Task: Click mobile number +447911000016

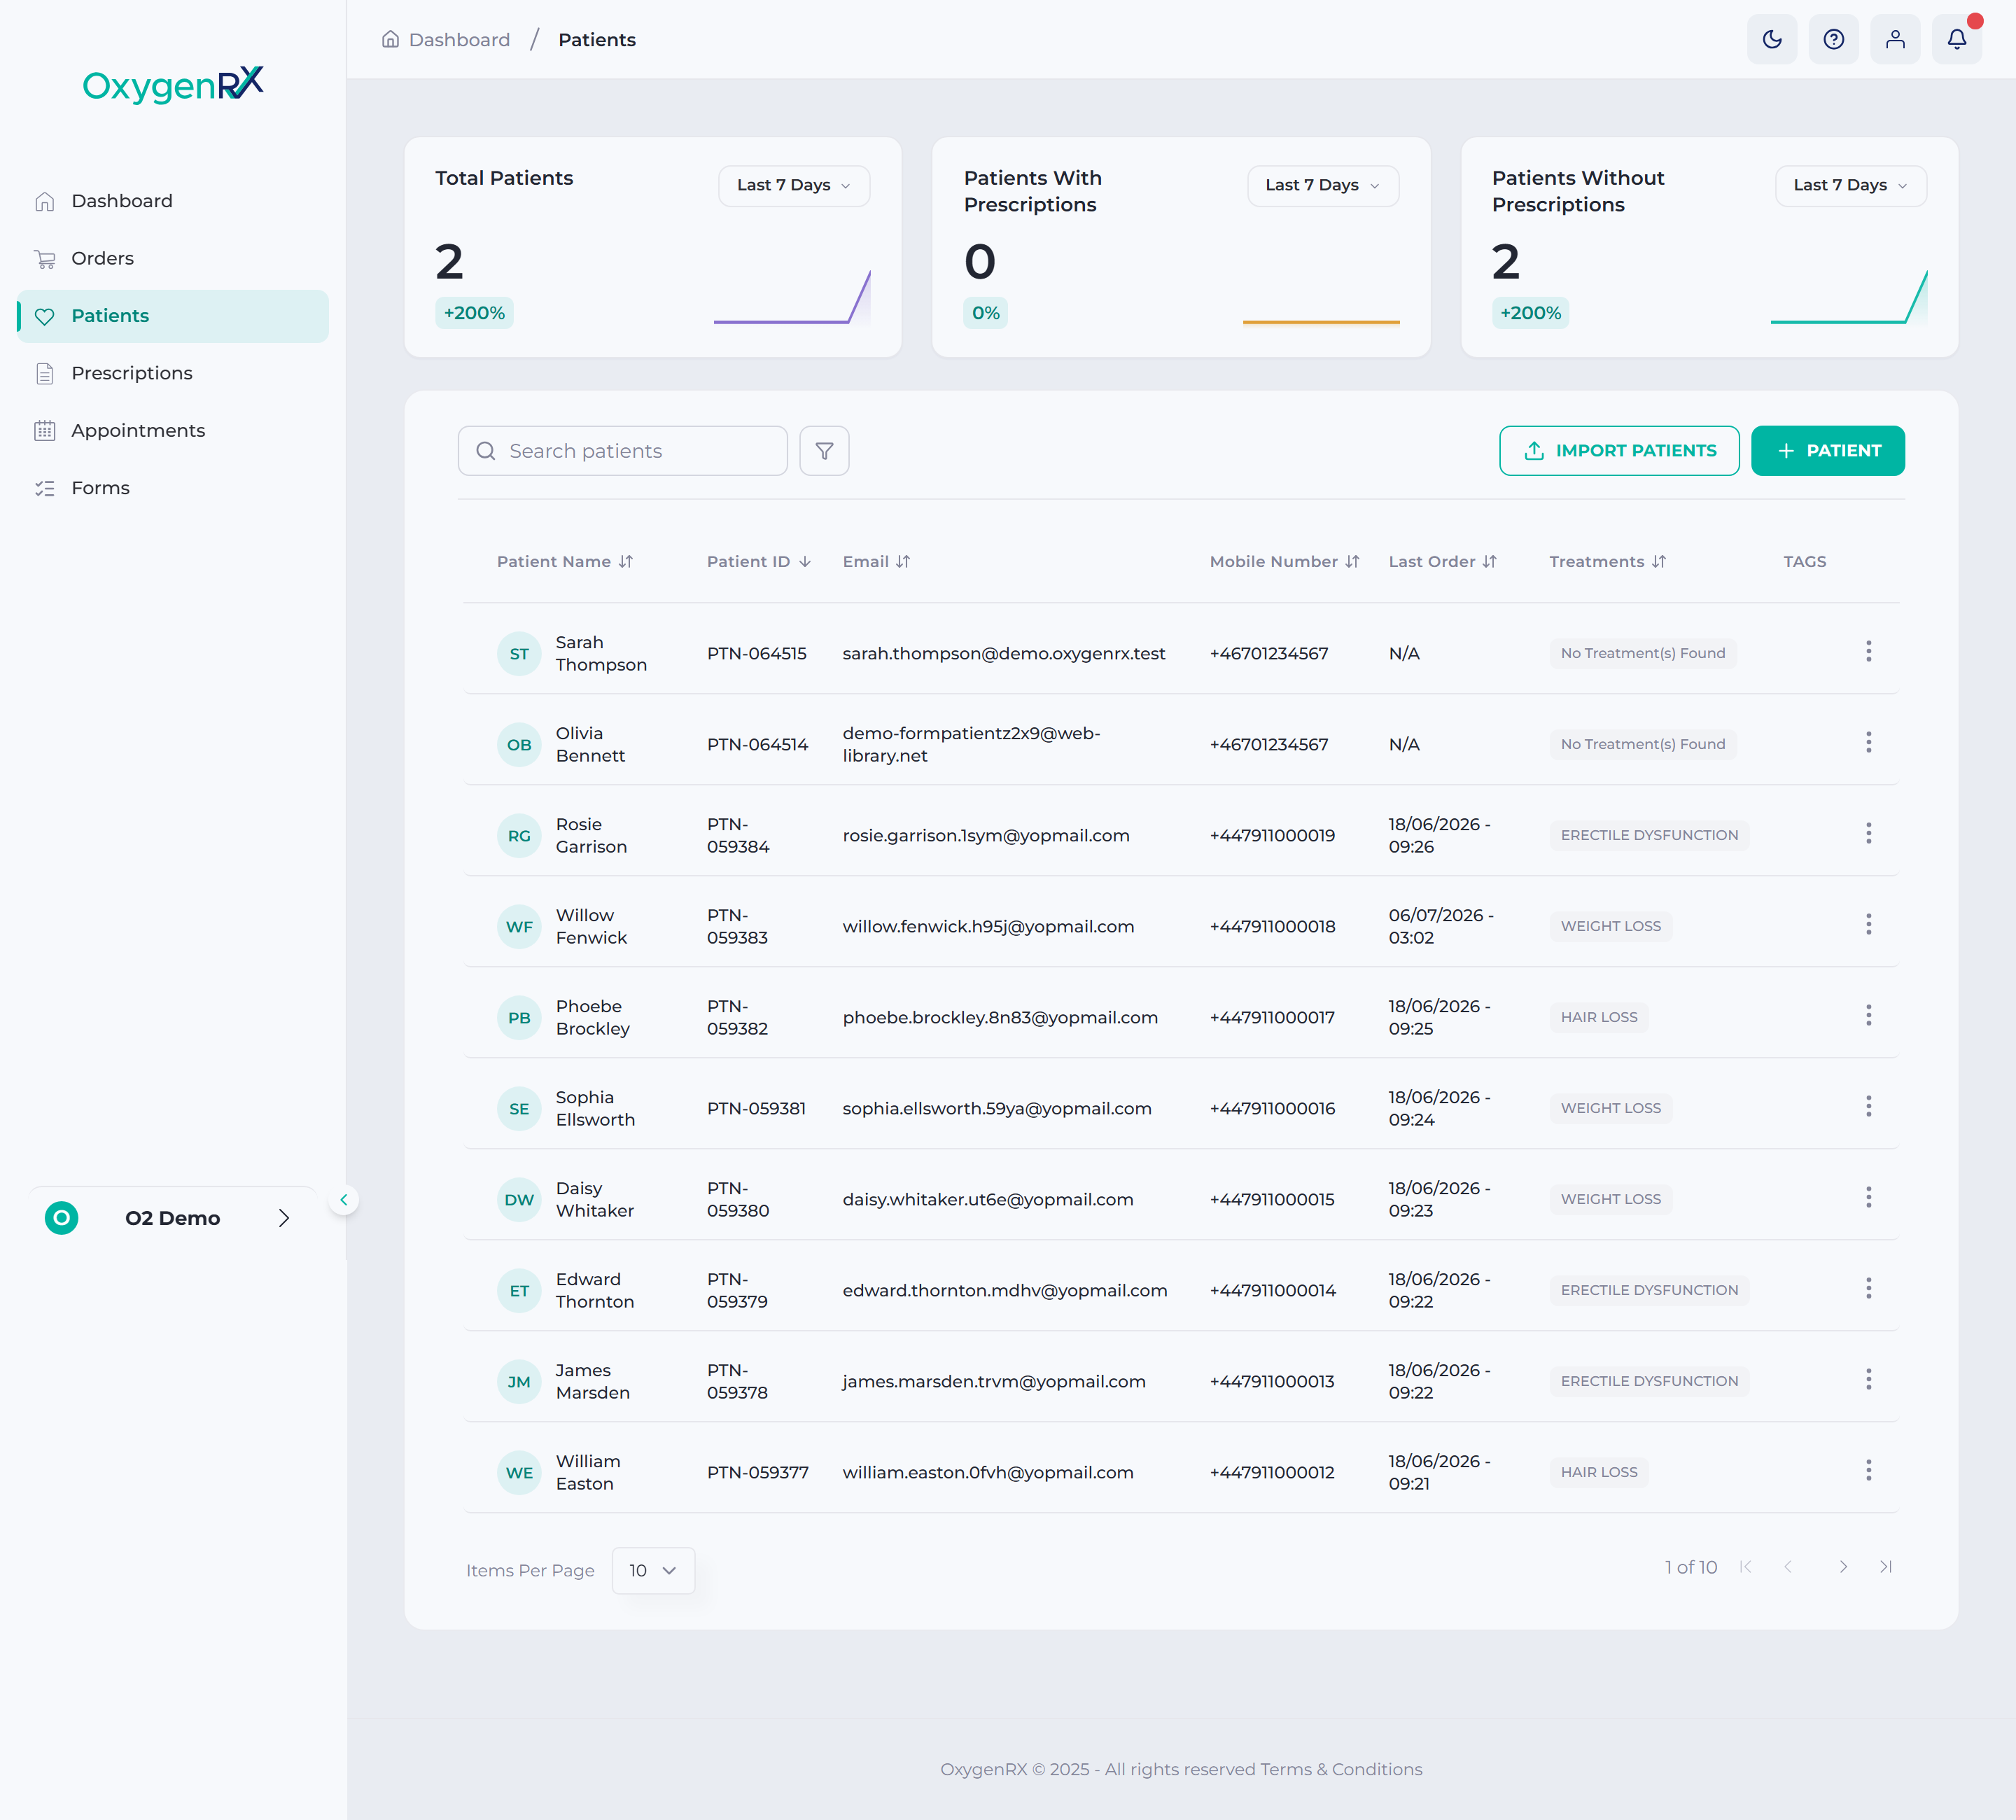Action: coord(1272,1108)
